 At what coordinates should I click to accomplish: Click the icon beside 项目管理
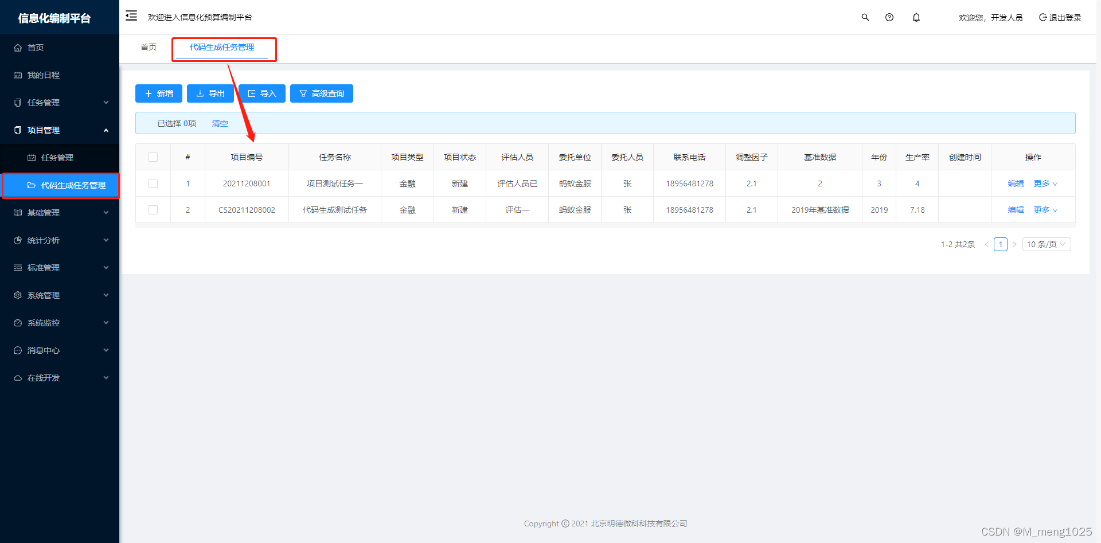pyautogui.click(x=18, y=130)
